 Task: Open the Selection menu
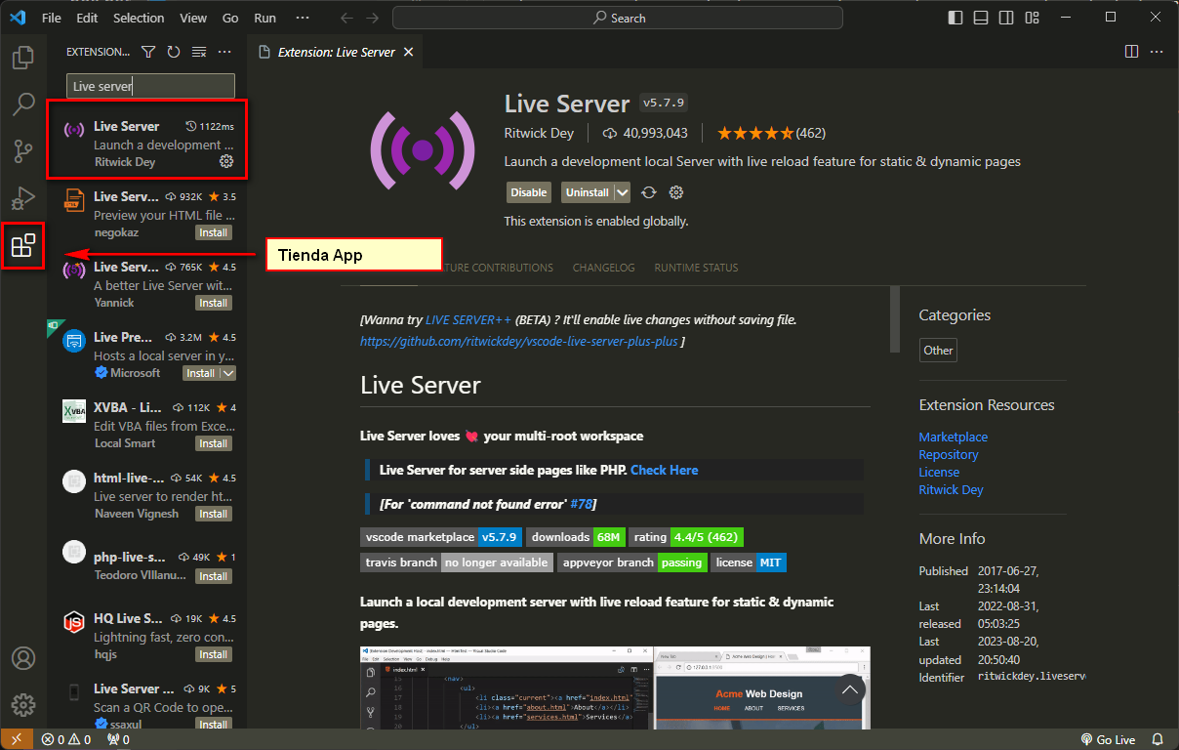pyautogui.click(x=138, y=18)
